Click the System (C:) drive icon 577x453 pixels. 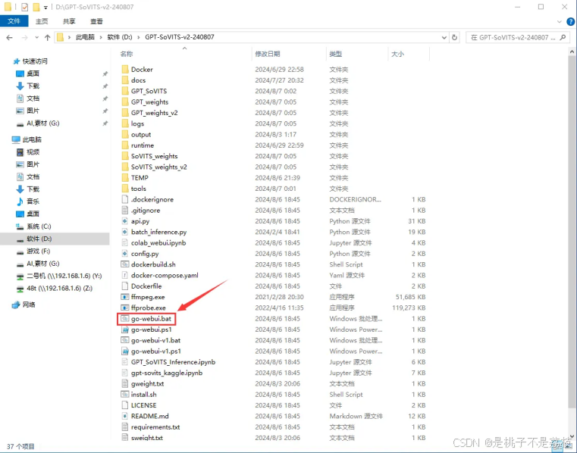coord(20,227)
